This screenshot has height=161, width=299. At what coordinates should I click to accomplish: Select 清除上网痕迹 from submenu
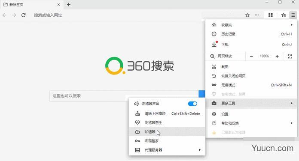167,113
